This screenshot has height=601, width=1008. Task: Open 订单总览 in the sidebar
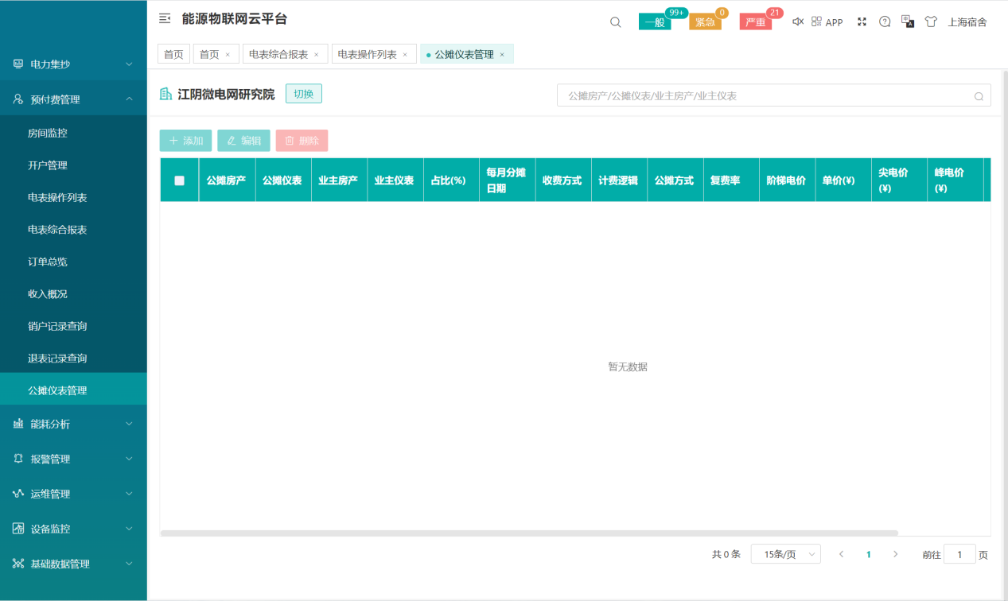(x=48, y=262)
